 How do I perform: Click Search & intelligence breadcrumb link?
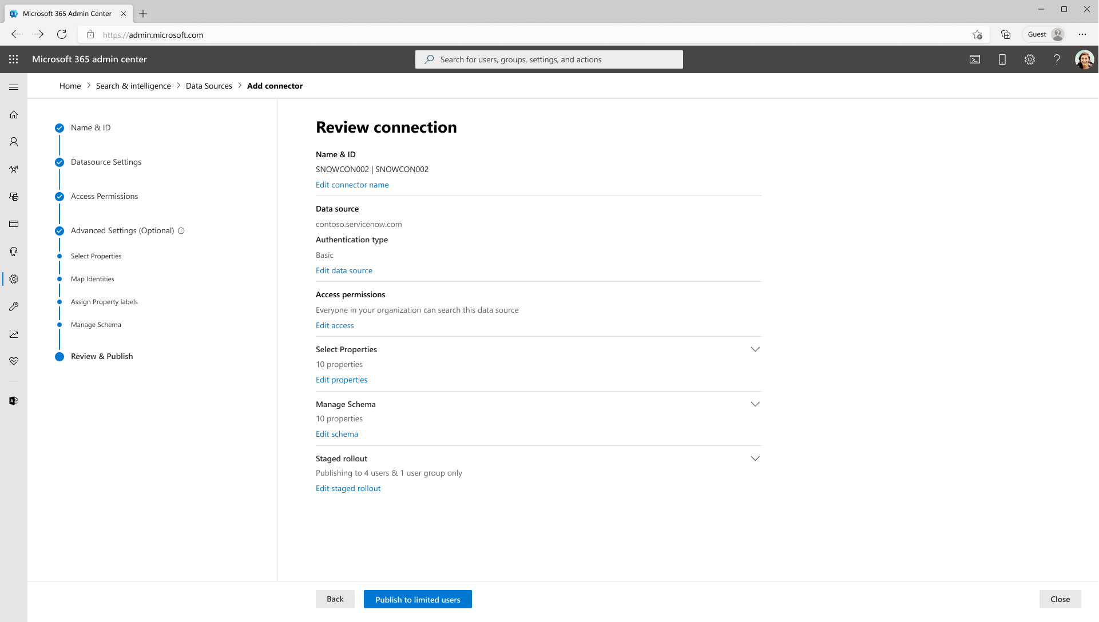(x=134, y=85)
